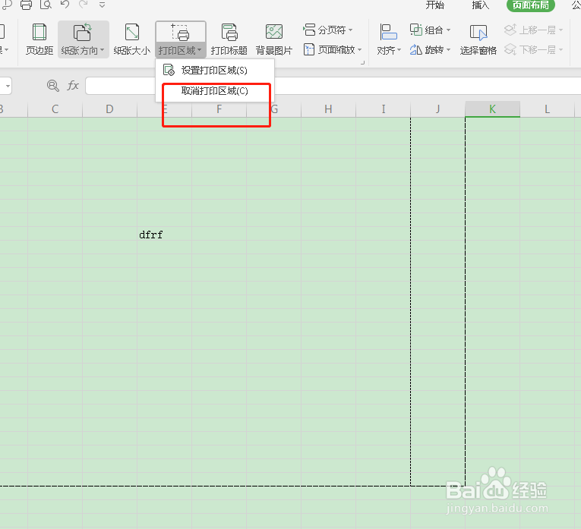Open the quick access toolbar customize arrow
The image size is (581, 529).
103,5
